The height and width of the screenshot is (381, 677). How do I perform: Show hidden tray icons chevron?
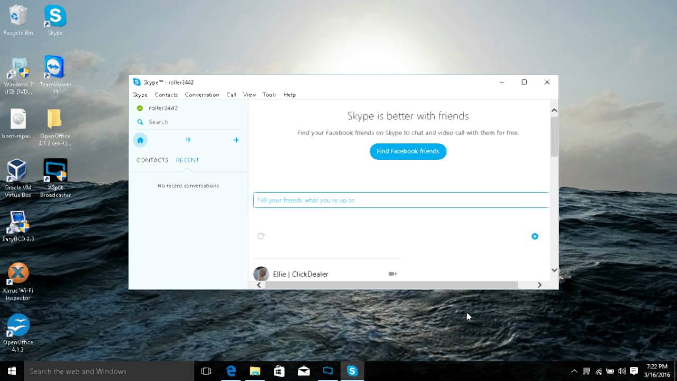[x=574, y=371]
